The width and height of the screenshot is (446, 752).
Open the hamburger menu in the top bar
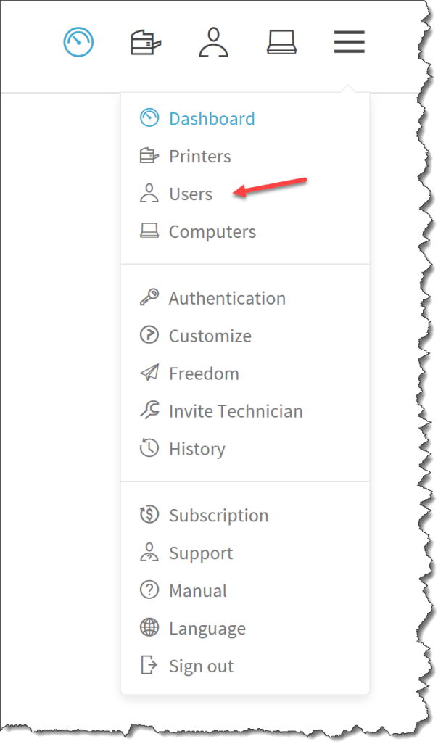[349, 41]
